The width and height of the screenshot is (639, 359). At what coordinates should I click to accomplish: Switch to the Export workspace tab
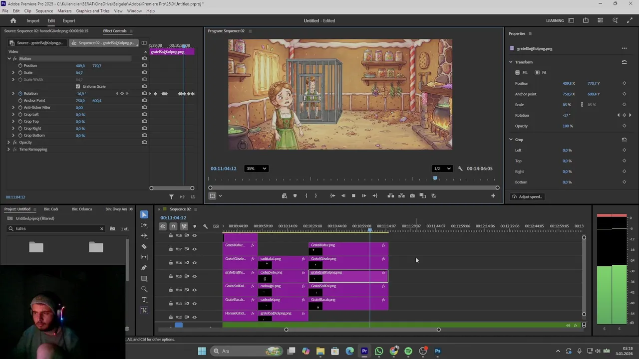click(x=69, y=21)
